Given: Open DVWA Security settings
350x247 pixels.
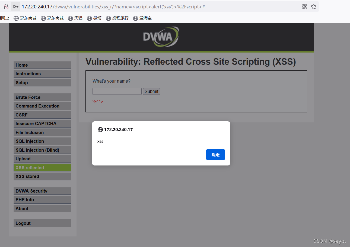Looking at the screenshot, I should (42, 191).
